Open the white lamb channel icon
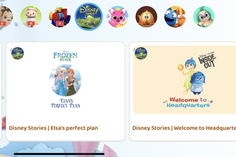The width and height of the screenshot is (236, 157). pos(31,17)
